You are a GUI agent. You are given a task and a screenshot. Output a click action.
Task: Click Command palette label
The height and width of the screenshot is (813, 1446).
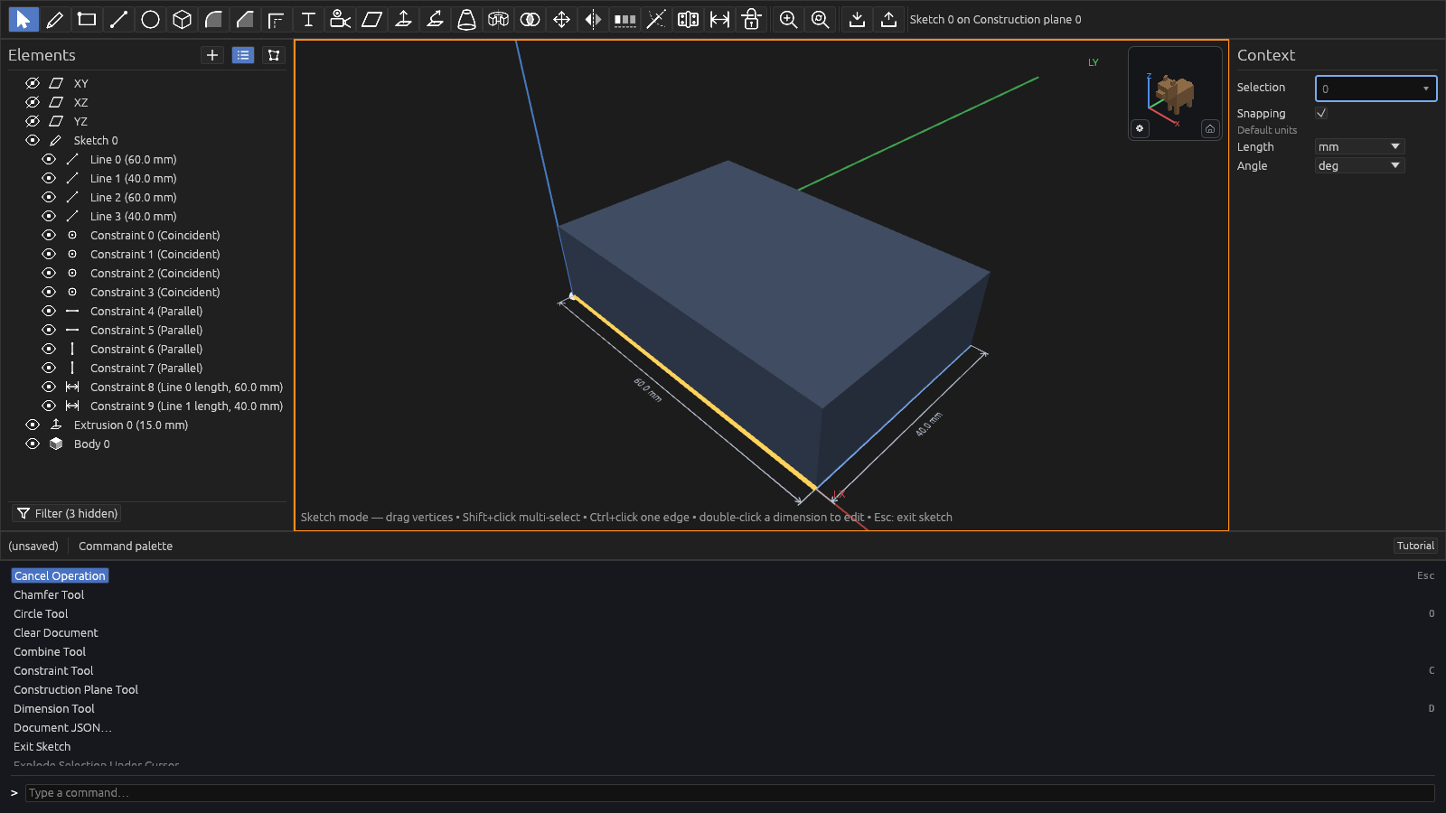(x=126, y=546)
